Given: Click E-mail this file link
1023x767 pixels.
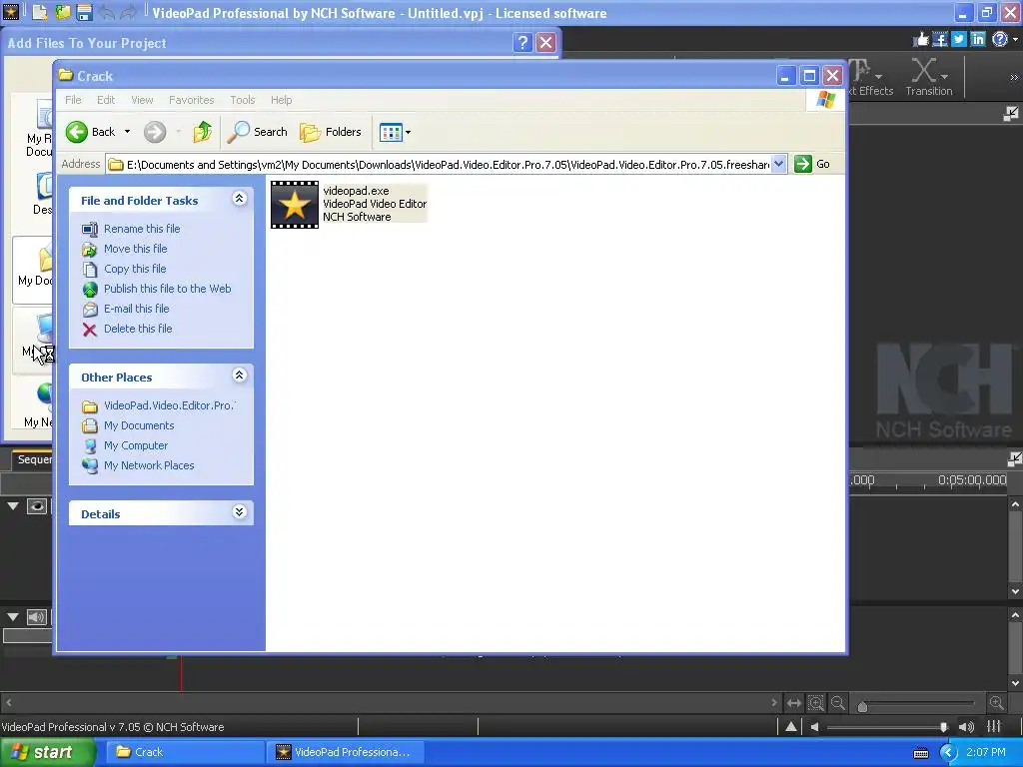Looking at the screenshot, I should [x=136, y=309].
